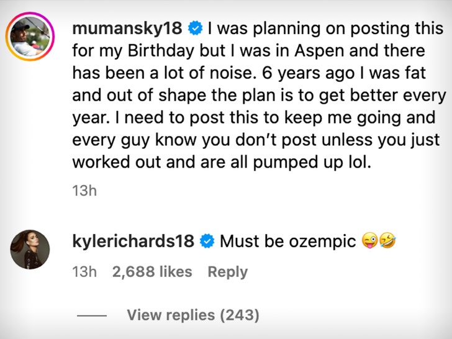Expand View replies (243)
The width and height of the screenshot is (452, 339).
point(192,315)
